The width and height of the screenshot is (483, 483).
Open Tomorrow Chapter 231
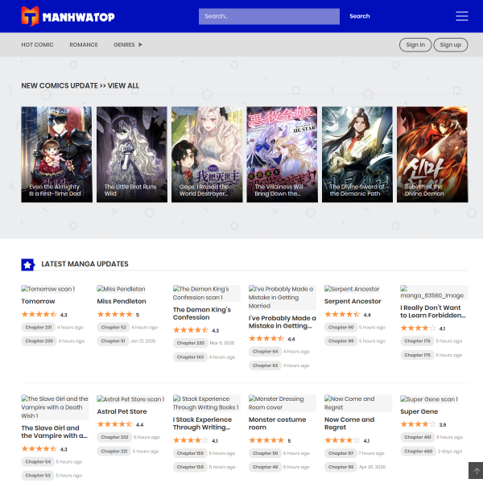tap(38, 327)
